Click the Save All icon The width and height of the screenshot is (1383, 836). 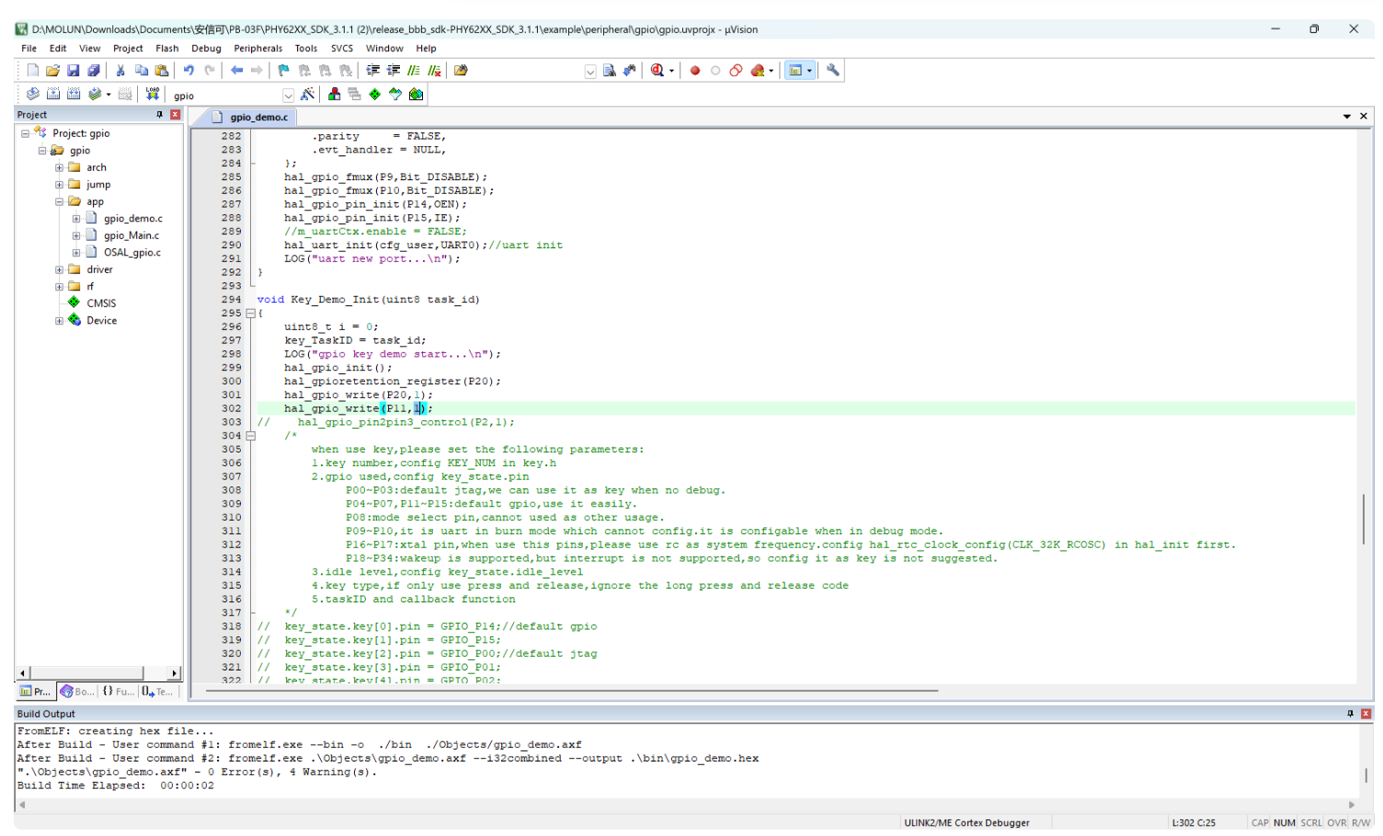[x=93, y=70]
